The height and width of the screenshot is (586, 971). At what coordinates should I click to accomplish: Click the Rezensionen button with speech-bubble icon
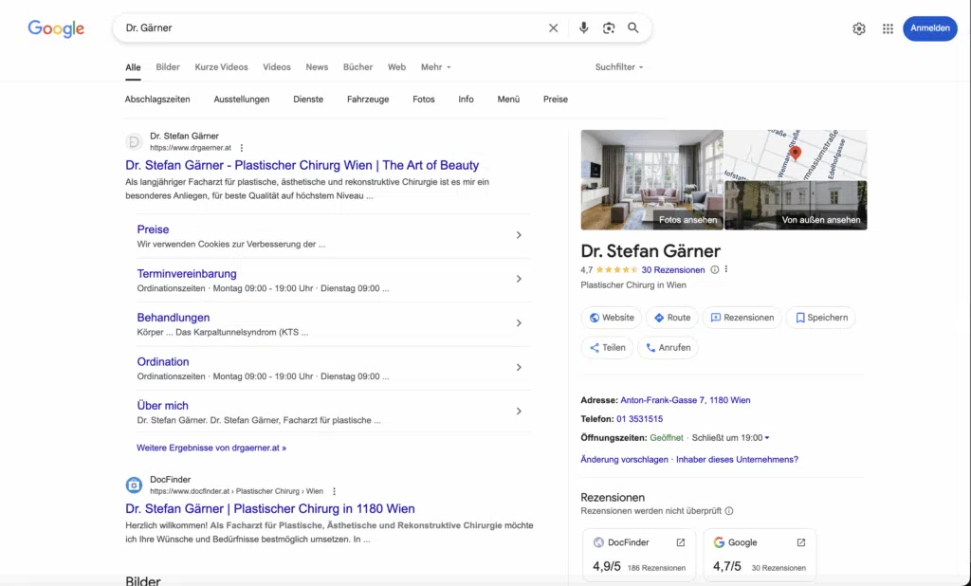pyautogui.click(x=742, y=318)
